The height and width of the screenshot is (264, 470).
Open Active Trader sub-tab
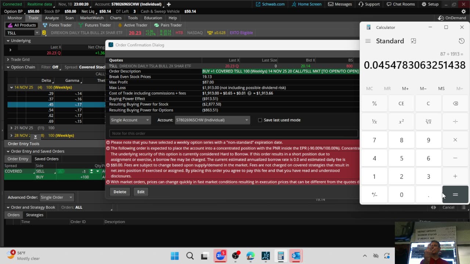pos(132,25)
